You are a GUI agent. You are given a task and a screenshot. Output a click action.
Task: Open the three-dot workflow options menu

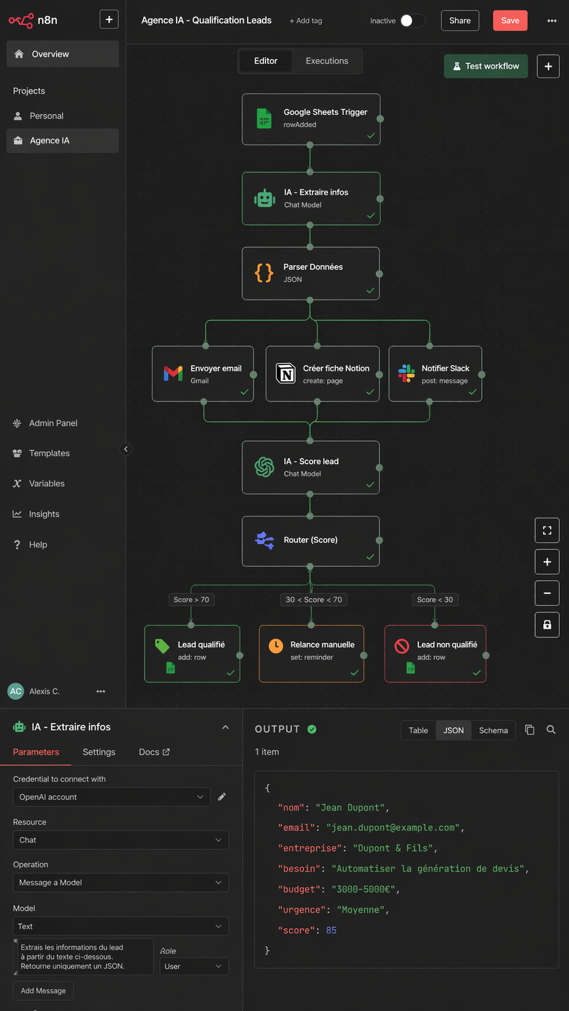551,21
